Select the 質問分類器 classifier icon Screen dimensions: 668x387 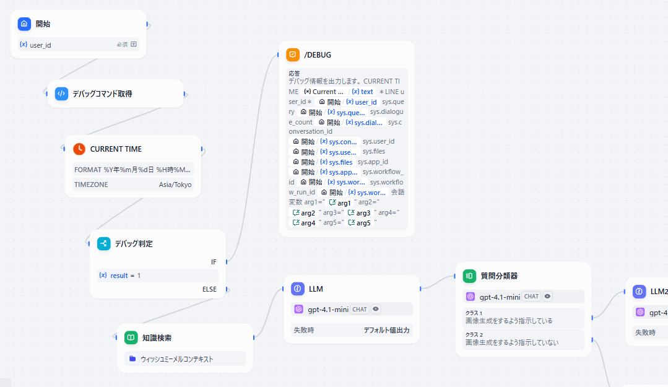pyautogui.click(x=469, y=276)
